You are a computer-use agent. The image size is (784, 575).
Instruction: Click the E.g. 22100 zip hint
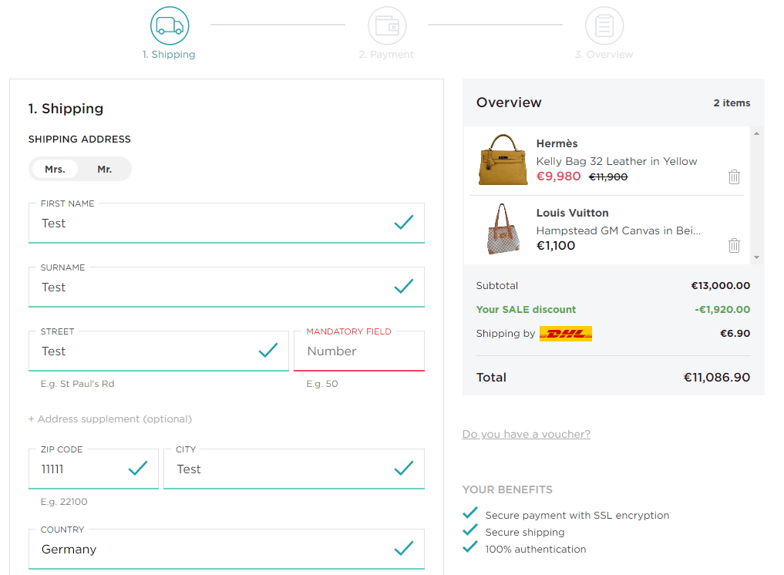(64, 502)
